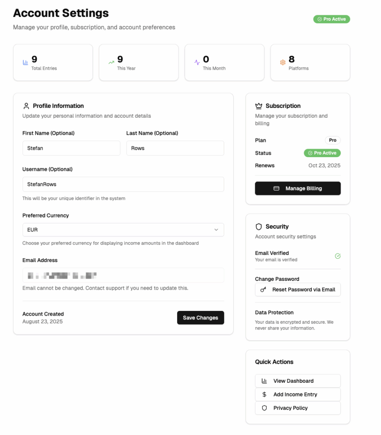Click the bar chart icon beside Total Entries
This screenshot has width=381, height=435.
[x=25, y=62]
